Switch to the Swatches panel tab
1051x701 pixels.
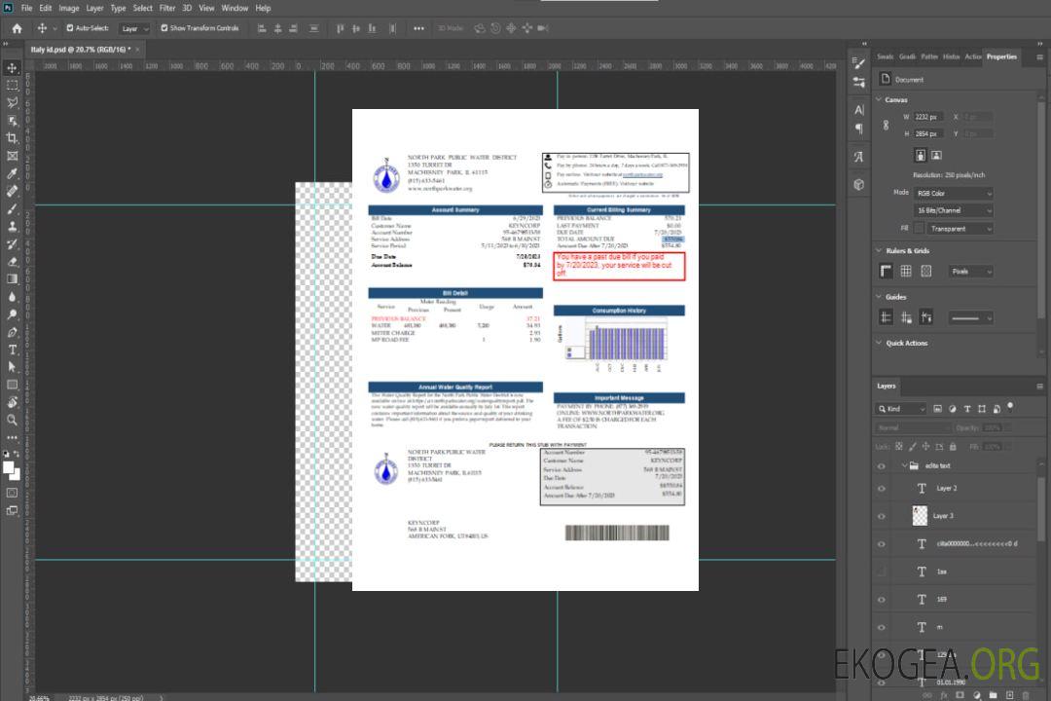885,56
